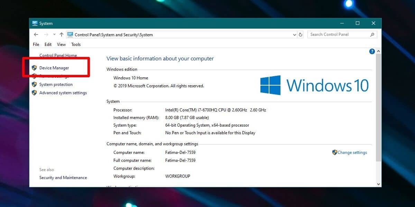This screenshot has width=415, height=207.
Task: Open Security and Maintenance link
Action: (x=63, y=178)
